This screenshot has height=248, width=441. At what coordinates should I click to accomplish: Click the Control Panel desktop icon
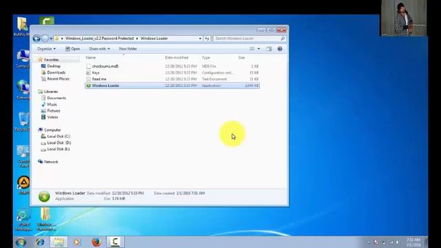[x=23, y=156]
